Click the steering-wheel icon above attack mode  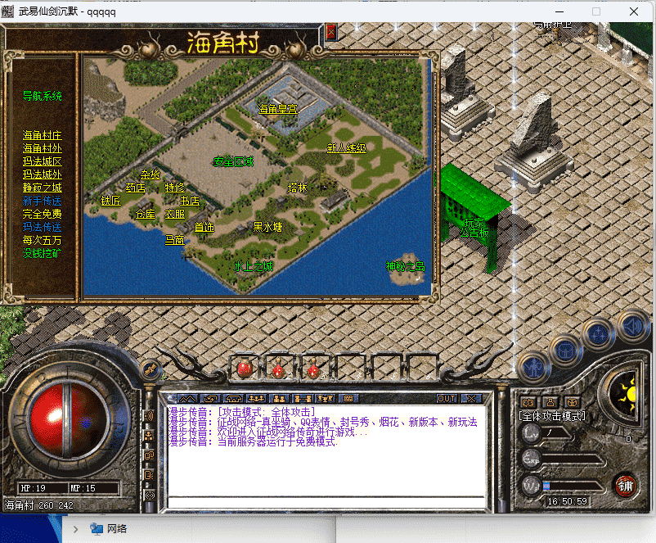[x=573, y=403]
